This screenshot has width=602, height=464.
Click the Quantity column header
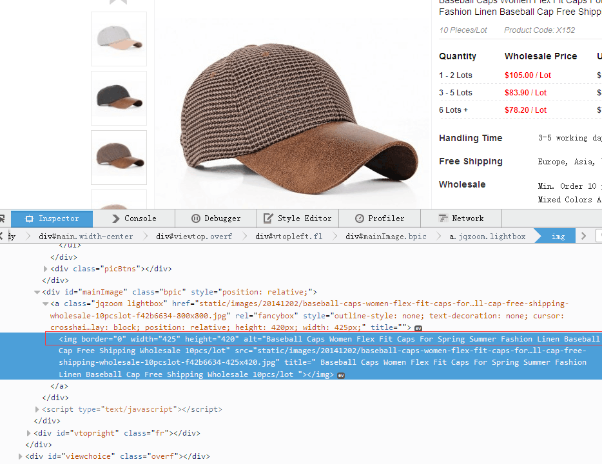point(457,56)
